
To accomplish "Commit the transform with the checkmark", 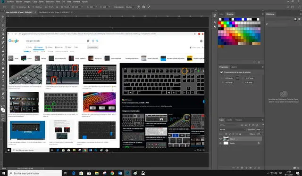I will click(x=149, y=7).
